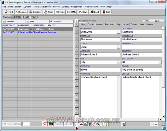
Task: Click the NONE secondary sort selector
Action: [x=38, y=21]
